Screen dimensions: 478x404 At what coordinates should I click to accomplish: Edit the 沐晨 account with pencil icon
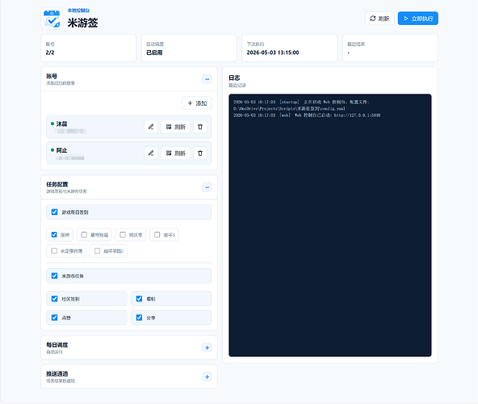[x=151, y=127]
